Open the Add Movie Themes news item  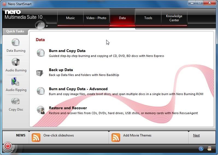[x=137, y=135]
